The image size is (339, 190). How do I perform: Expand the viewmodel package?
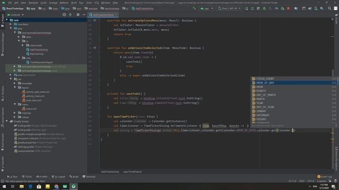click(23, 45)
